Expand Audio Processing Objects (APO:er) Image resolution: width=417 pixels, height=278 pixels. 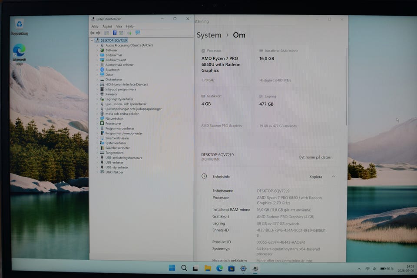point(97,45)
